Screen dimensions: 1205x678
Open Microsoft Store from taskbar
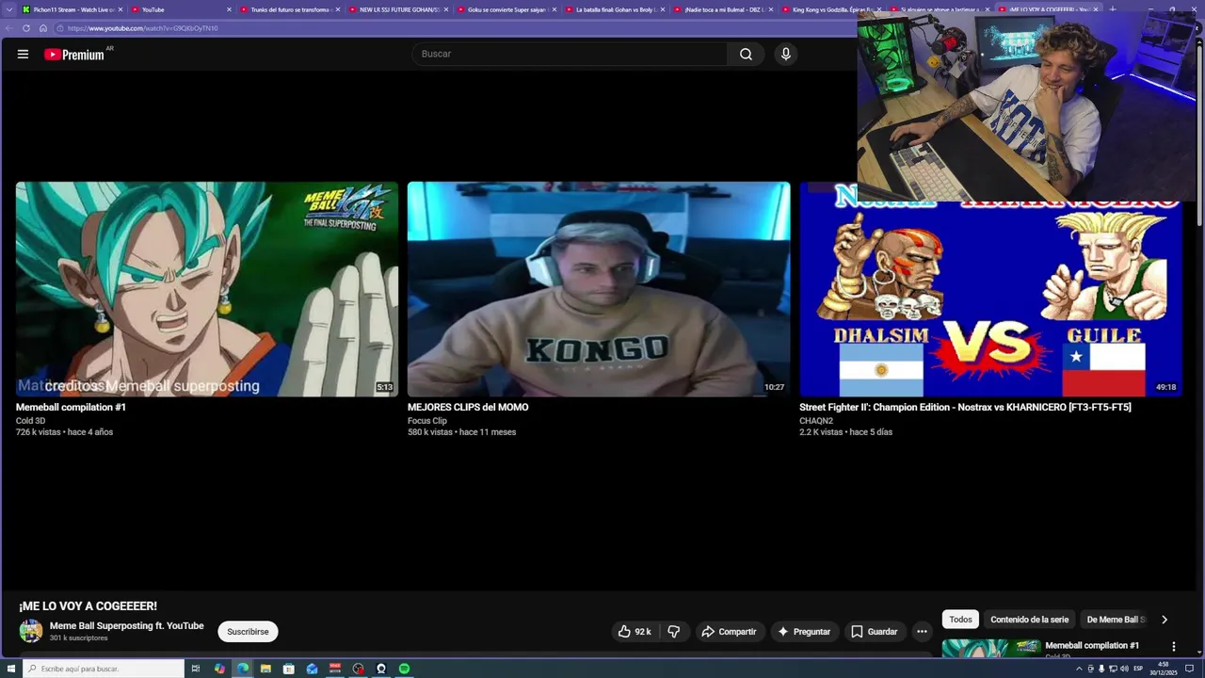289,669
